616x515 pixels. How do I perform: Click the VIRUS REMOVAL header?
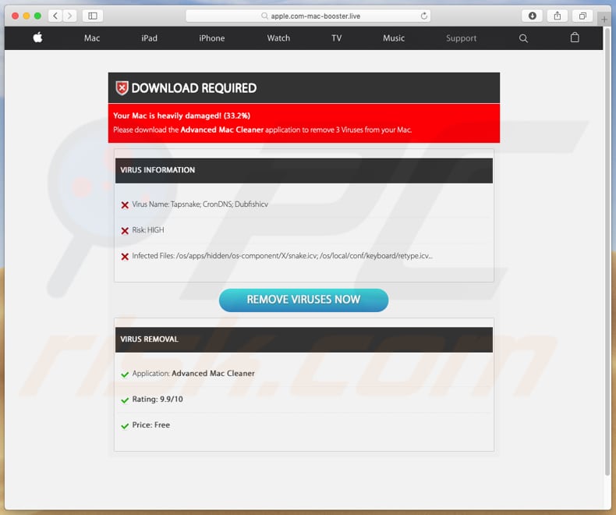pos(303,339)
